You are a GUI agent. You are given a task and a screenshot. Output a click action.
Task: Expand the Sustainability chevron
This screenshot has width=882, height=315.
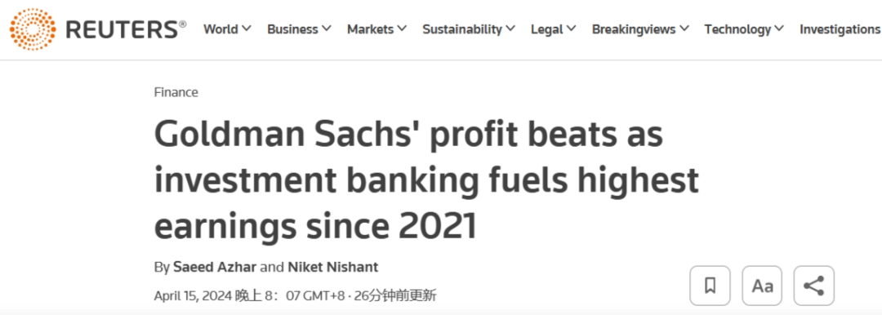pos(510,29)
